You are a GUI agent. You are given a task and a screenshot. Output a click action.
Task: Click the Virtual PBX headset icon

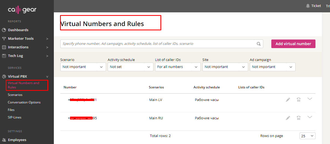(4, 77)
